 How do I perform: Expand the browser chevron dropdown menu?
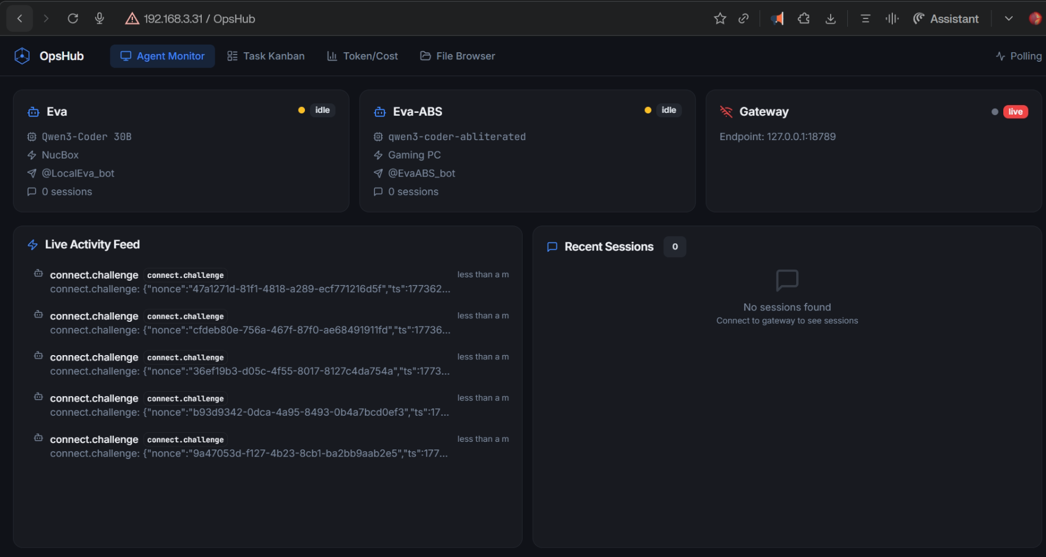(1009, 18)
